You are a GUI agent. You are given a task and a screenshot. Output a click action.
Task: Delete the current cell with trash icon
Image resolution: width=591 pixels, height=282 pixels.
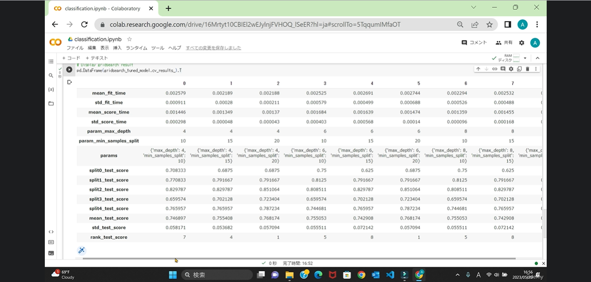pyautogui.click(x=527, y=69)
